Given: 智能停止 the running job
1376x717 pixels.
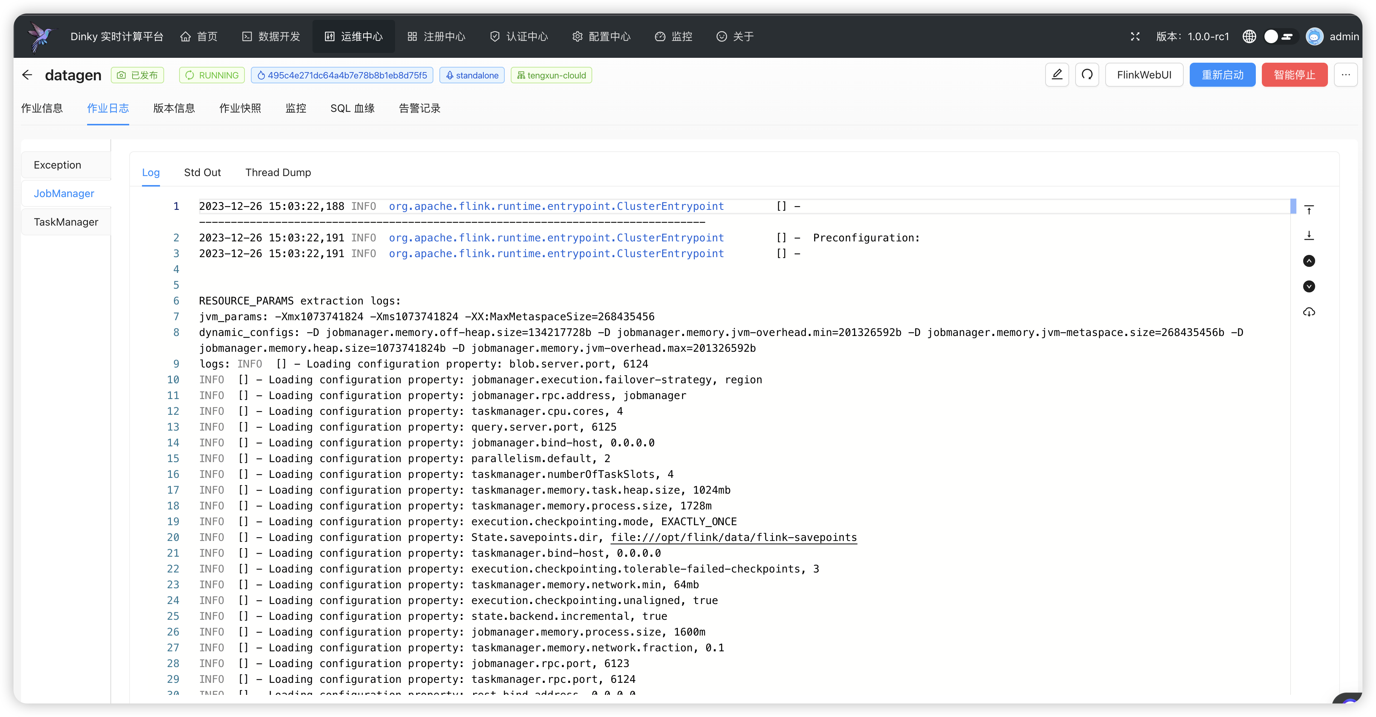Looking at the screenshot, I should (x=1294, y=75).
